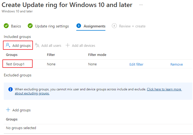Click the No groups selected text

21,128
